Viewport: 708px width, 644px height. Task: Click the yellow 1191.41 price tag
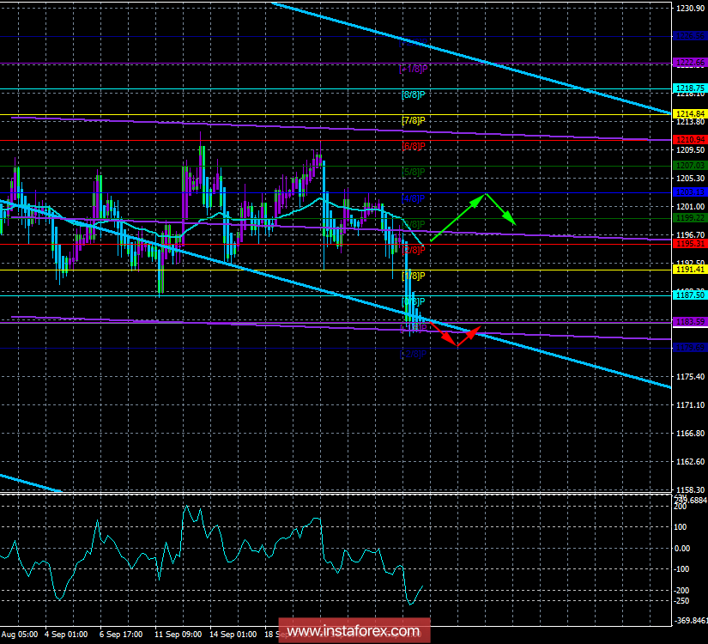[x=689, y=270]
